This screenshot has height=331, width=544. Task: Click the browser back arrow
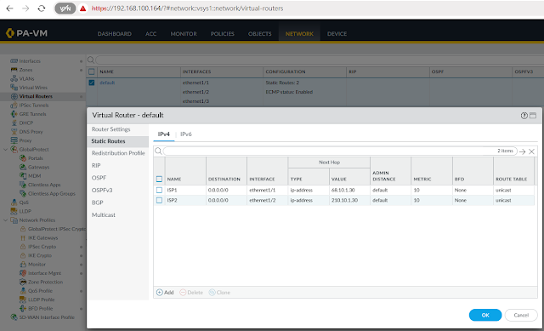9,9
